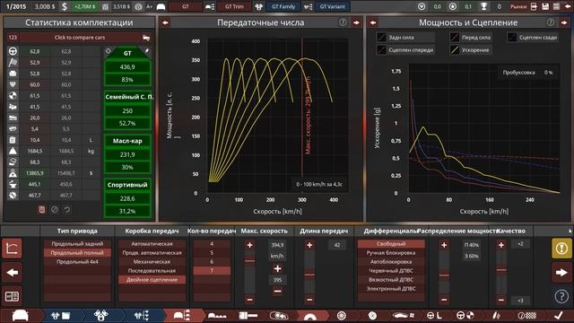
Task: Decrease Макс. скорость with its minus button
Action: click(x=249, y=299)
